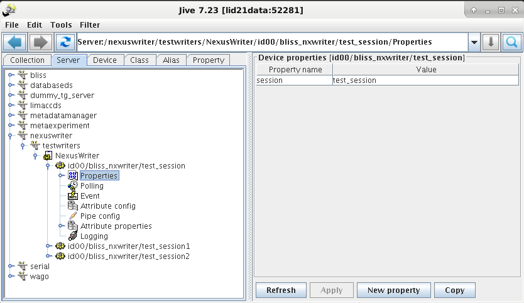This screenshot has height=303, width=524.
Task: Switch to the Device tab
Action: pos(104,60)
